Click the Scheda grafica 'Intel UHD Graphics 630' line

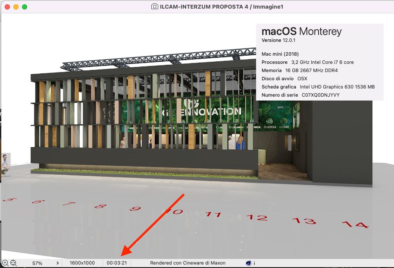click(318, 87)
